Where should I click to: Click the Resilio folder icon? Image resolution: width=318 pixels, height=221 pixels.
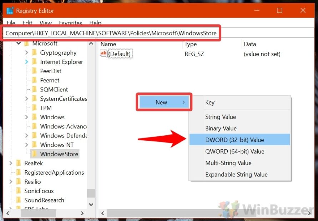[19, 182]
